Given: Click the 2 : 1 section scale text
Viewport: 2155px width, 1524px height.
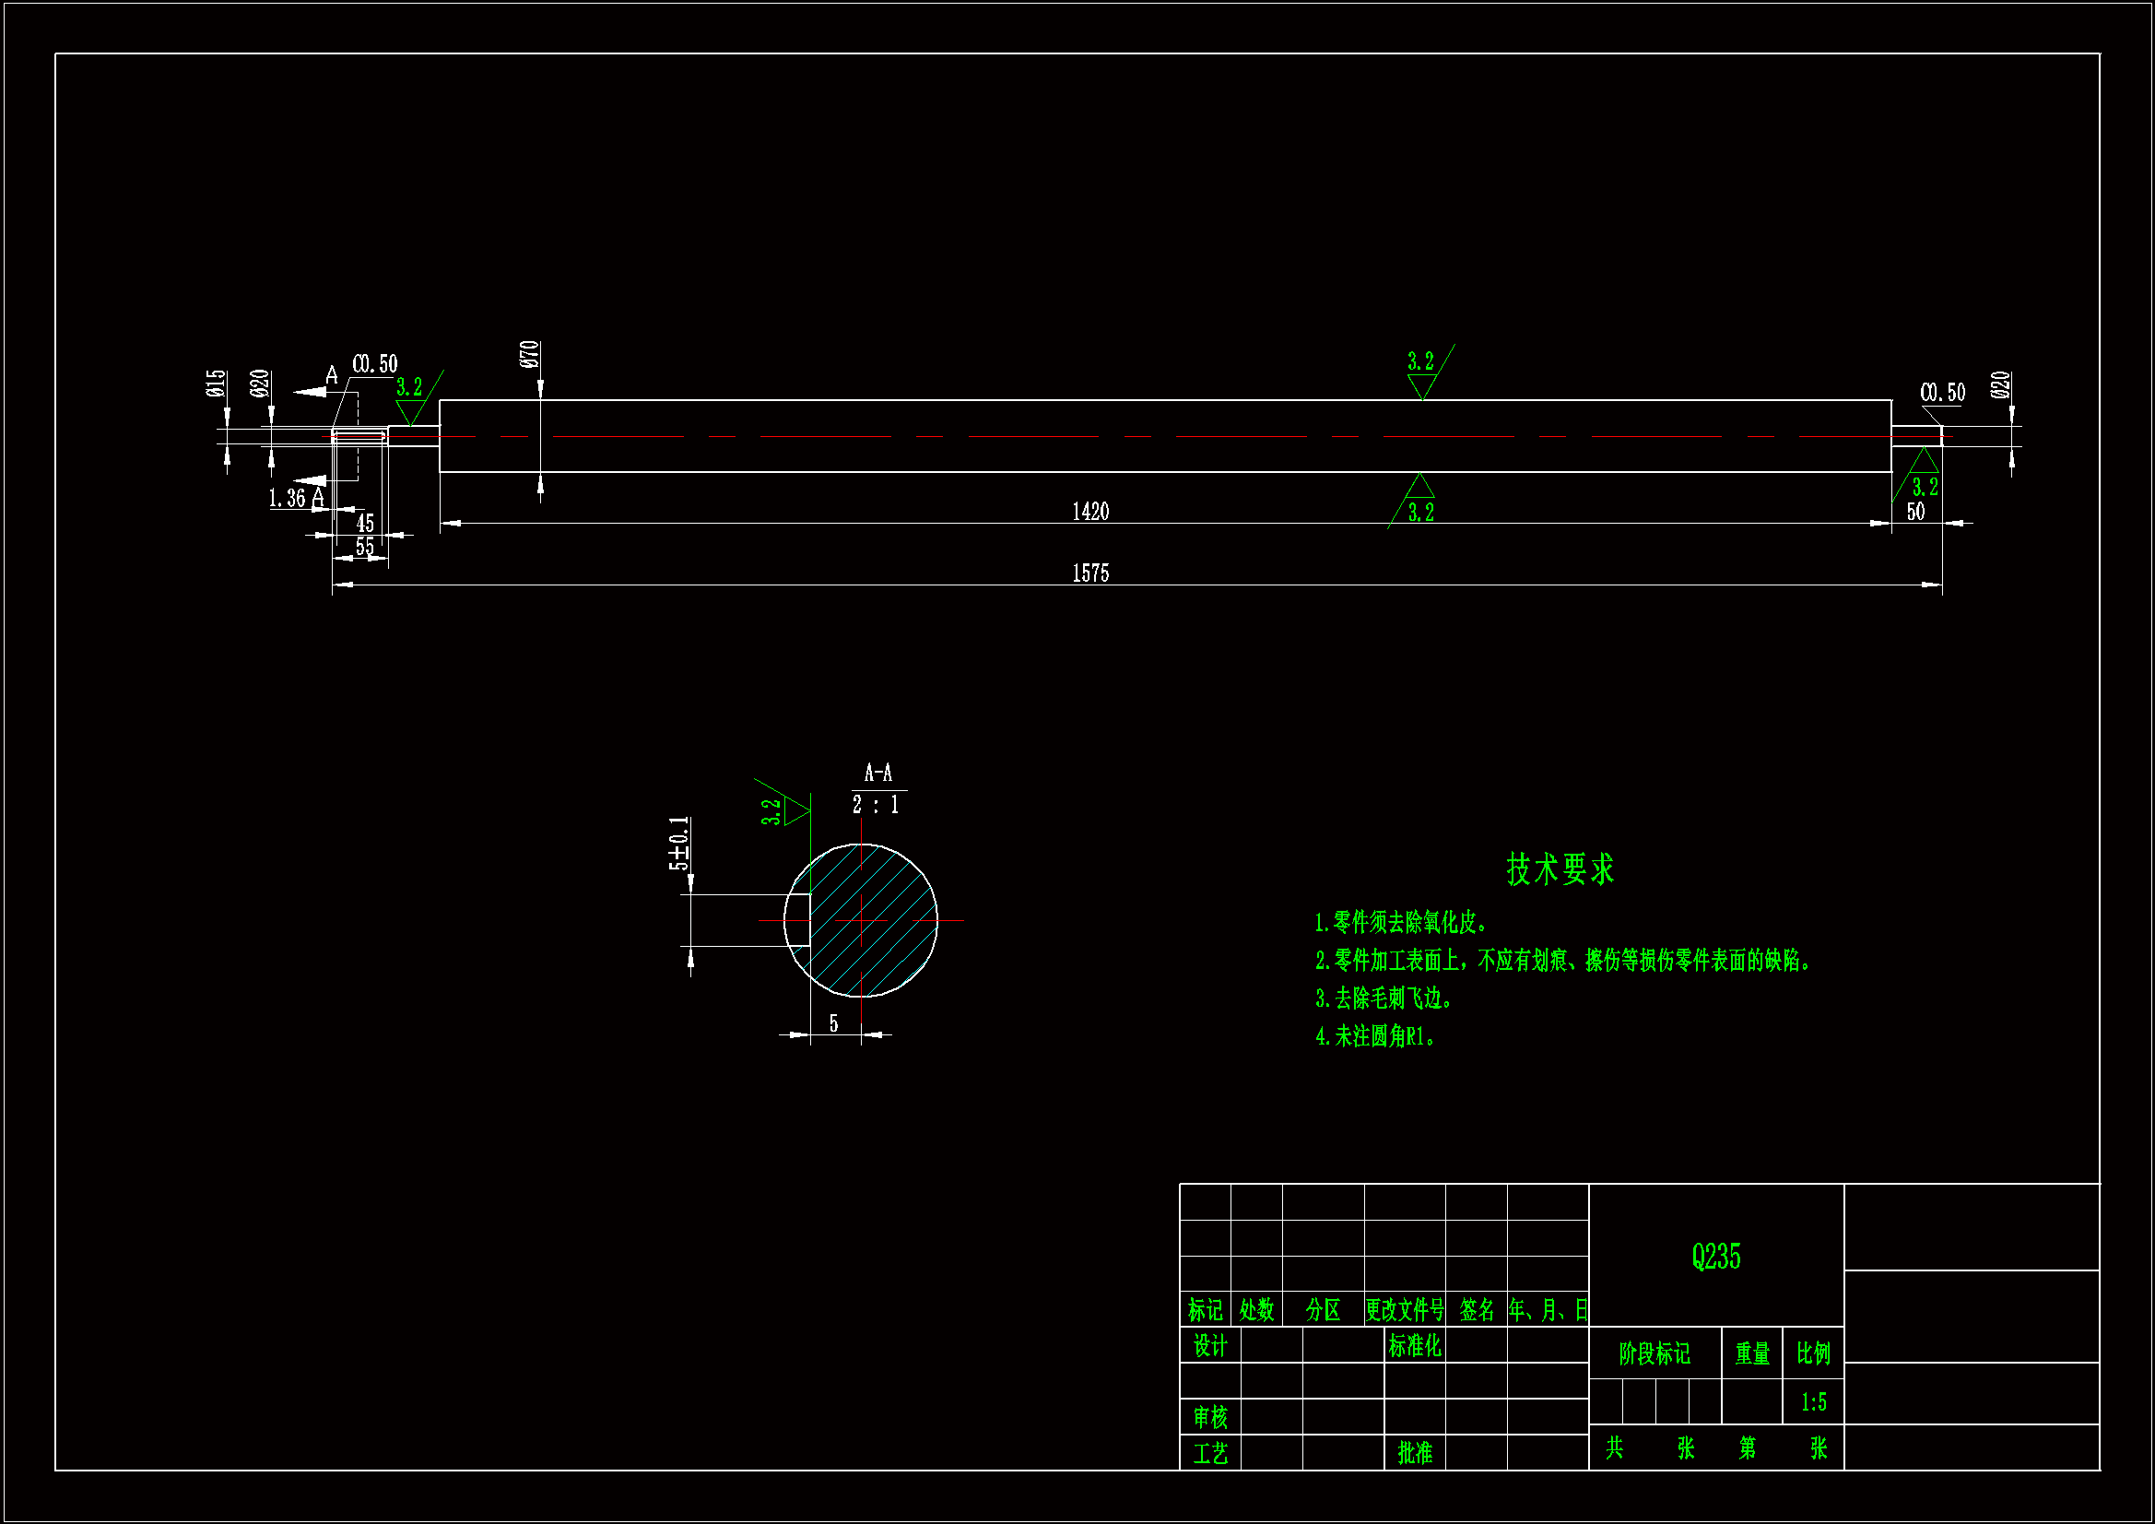Looking at the screenshot, I should pyautogui.click(x=875, y=805).
